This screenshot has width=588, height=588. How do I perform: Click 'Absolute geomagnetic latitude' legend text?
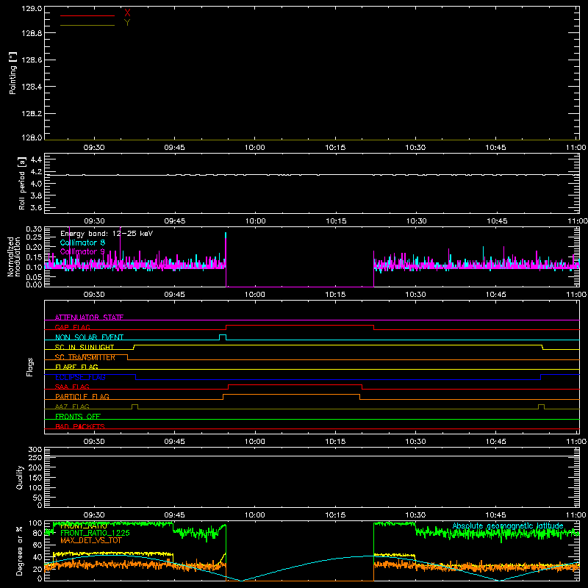tap(508, 526)
